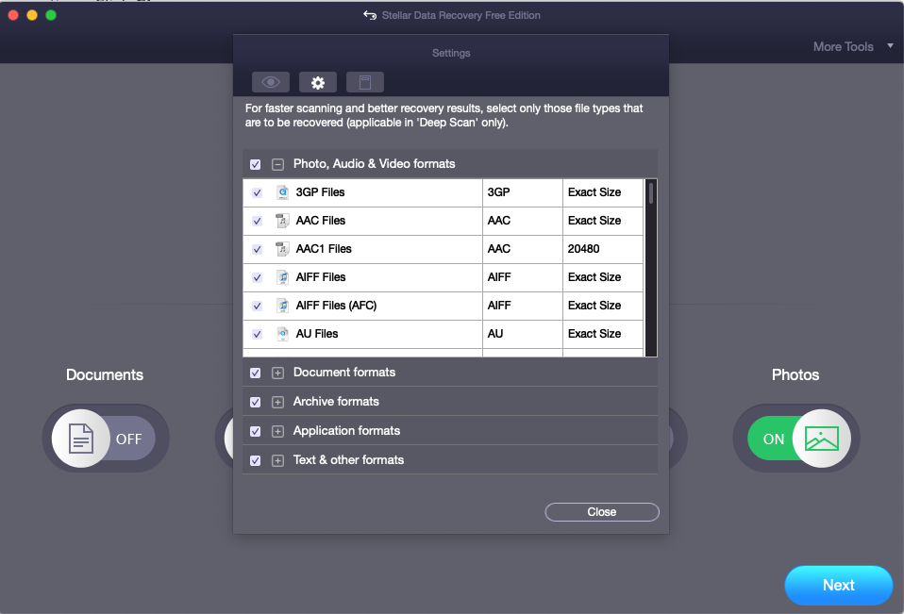The image size is (904, 614).
Task: Select the 3GP Files row label
Action: coord(320,192)
